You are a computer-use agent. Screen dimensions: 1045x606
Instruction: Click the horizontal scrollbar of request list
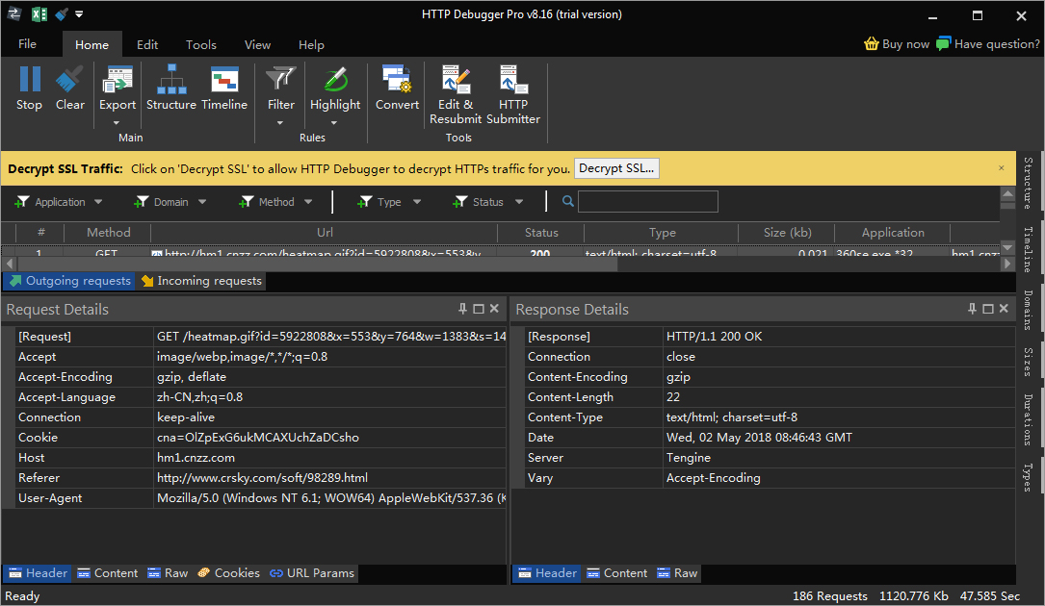pyautogui.click(x=317, y=264)
